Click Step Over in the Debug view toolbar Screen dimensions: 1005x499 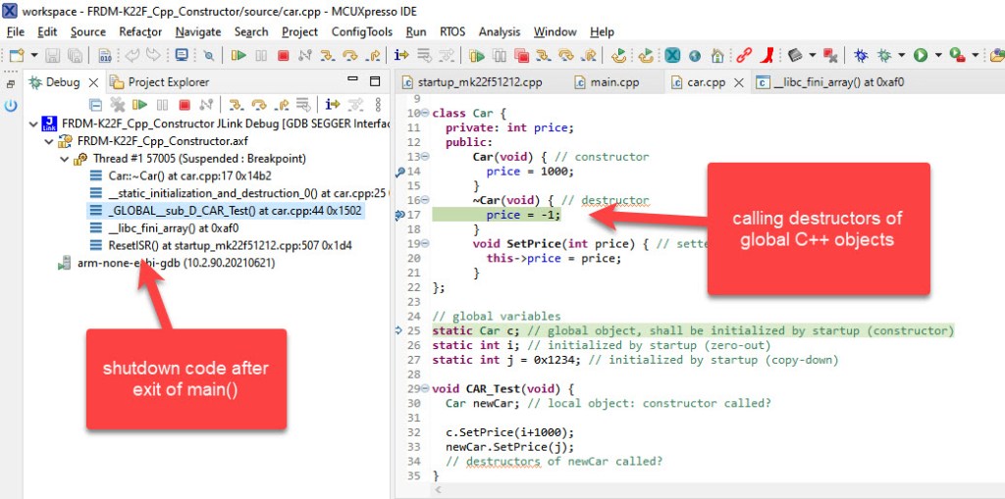pyautogui.click(x=258, y=104)
